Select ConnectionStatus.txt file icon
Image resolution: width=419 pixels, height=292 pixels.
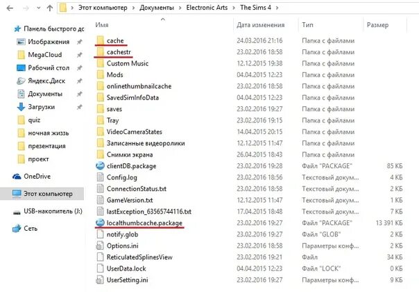pos(100,188)
